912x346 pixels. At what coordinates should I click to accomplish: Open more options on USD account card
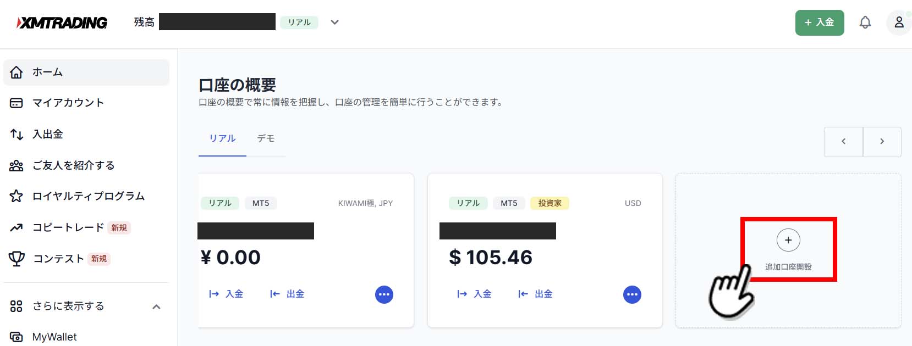click(x=632, y=294)
